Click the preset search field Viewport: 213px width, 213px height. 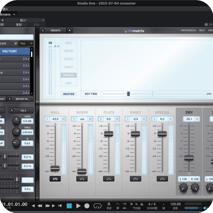(x=17, y=37)
